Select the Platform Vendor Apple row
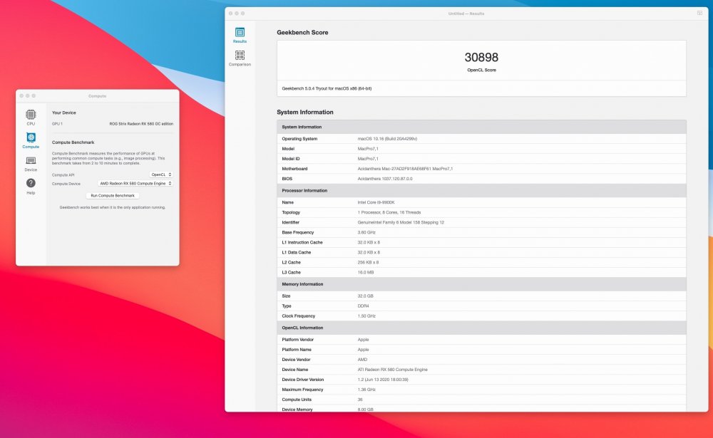The width and height of the screenshot is (713, 438). (x=481, y=340)
